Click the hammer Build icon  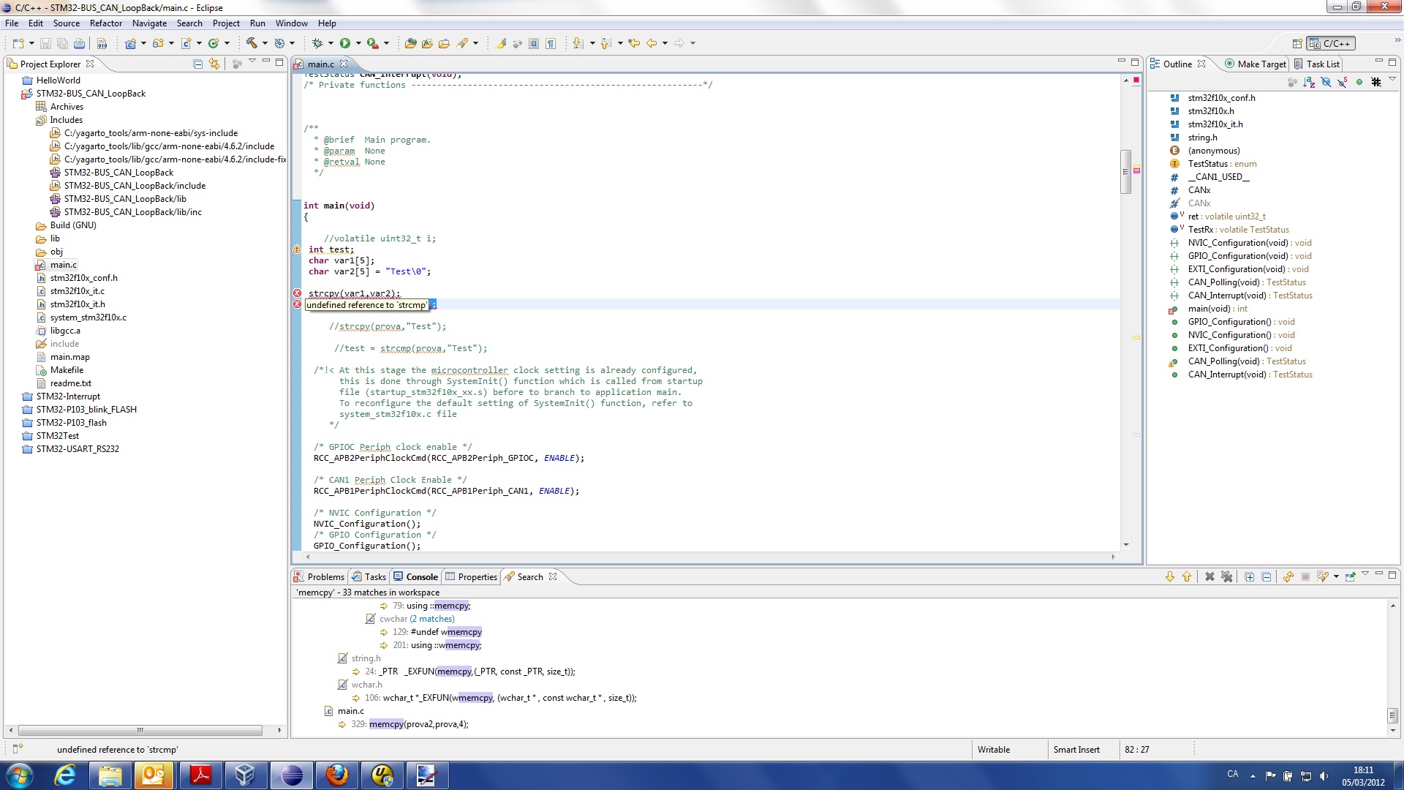tap(252, 42)
